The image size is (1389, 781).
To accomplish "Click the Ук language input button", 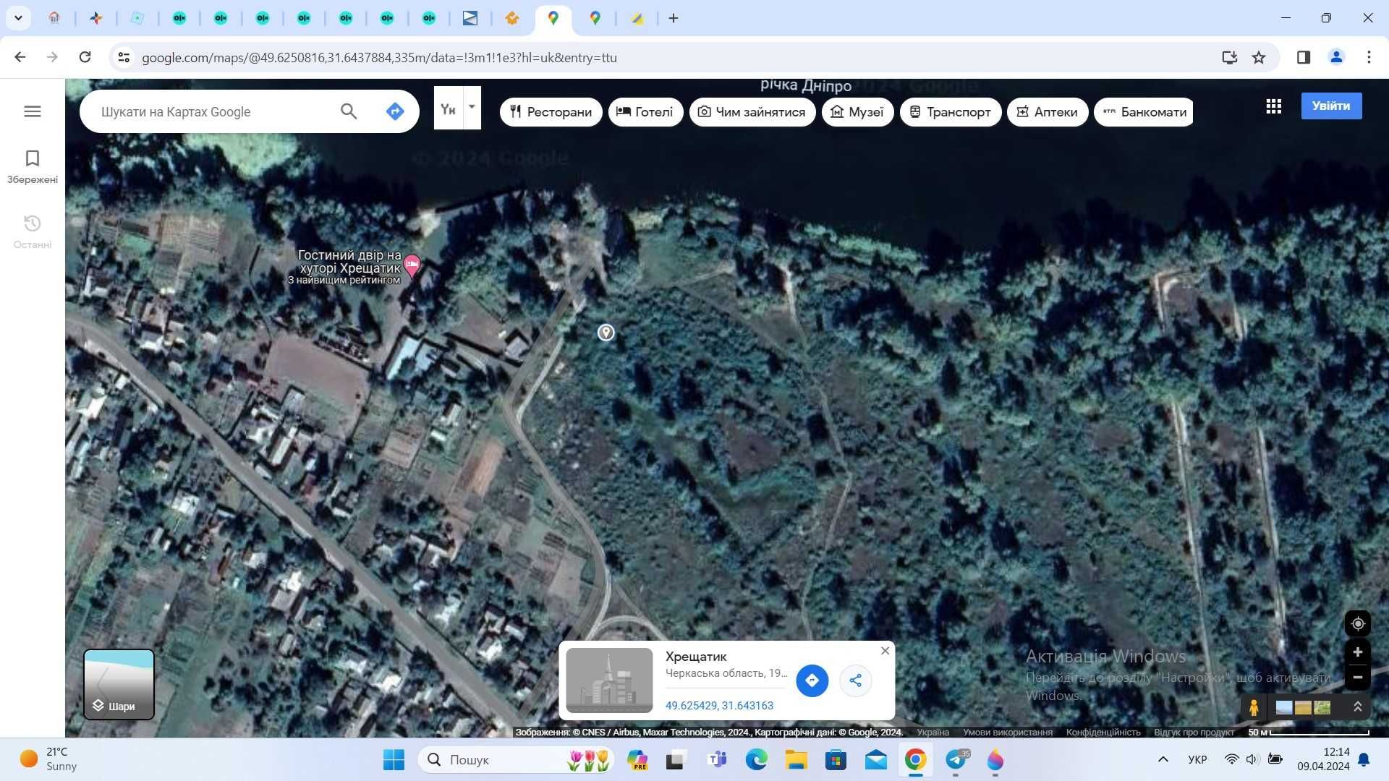I will click(x=449, y=107).
